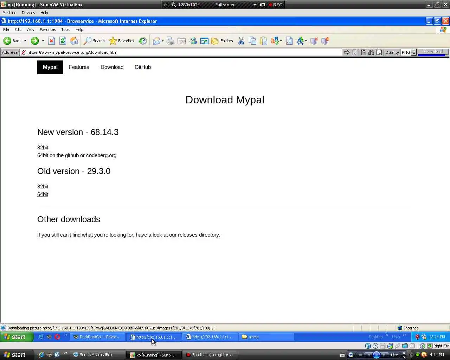Open the Forward history dropdown arrow
Image resolution: width=450 pixels, height=360 pixels.
point(43,41)
